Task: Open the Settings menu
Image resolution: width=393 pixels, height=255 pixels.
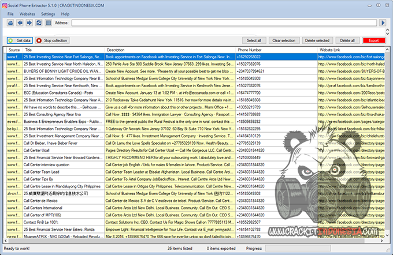Action: tap(48, 13)
